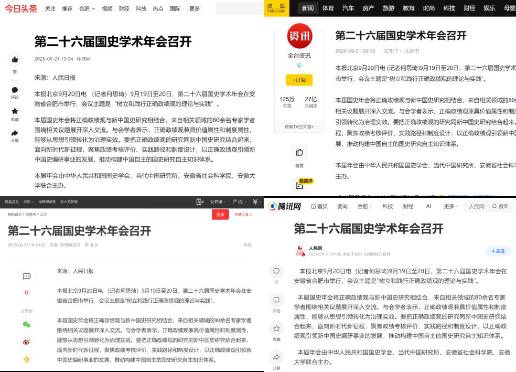This screenshot has width=516, height=372.
Task: Open the 视频 tab in Toutiao
Action: tap(107, 9)
